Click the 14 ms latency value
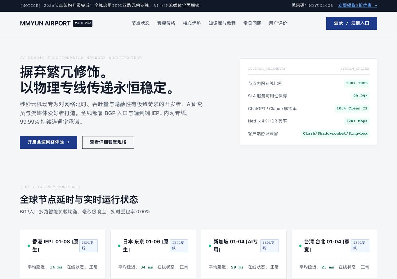The image size is (397, 279). click(x=56, y=267)
